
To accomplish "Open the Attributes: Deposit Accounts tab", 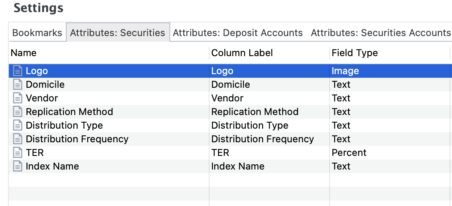I will pos(238,33).
